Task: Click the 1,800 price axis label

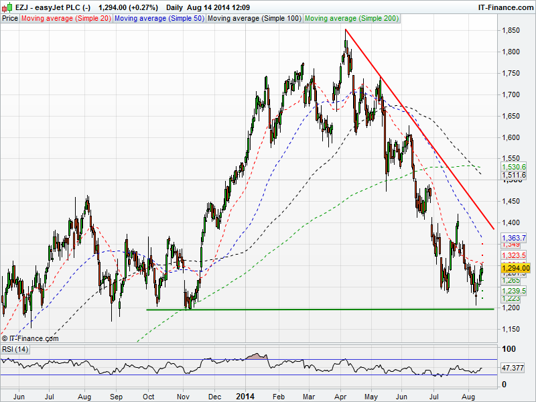Action: [511, 52]
